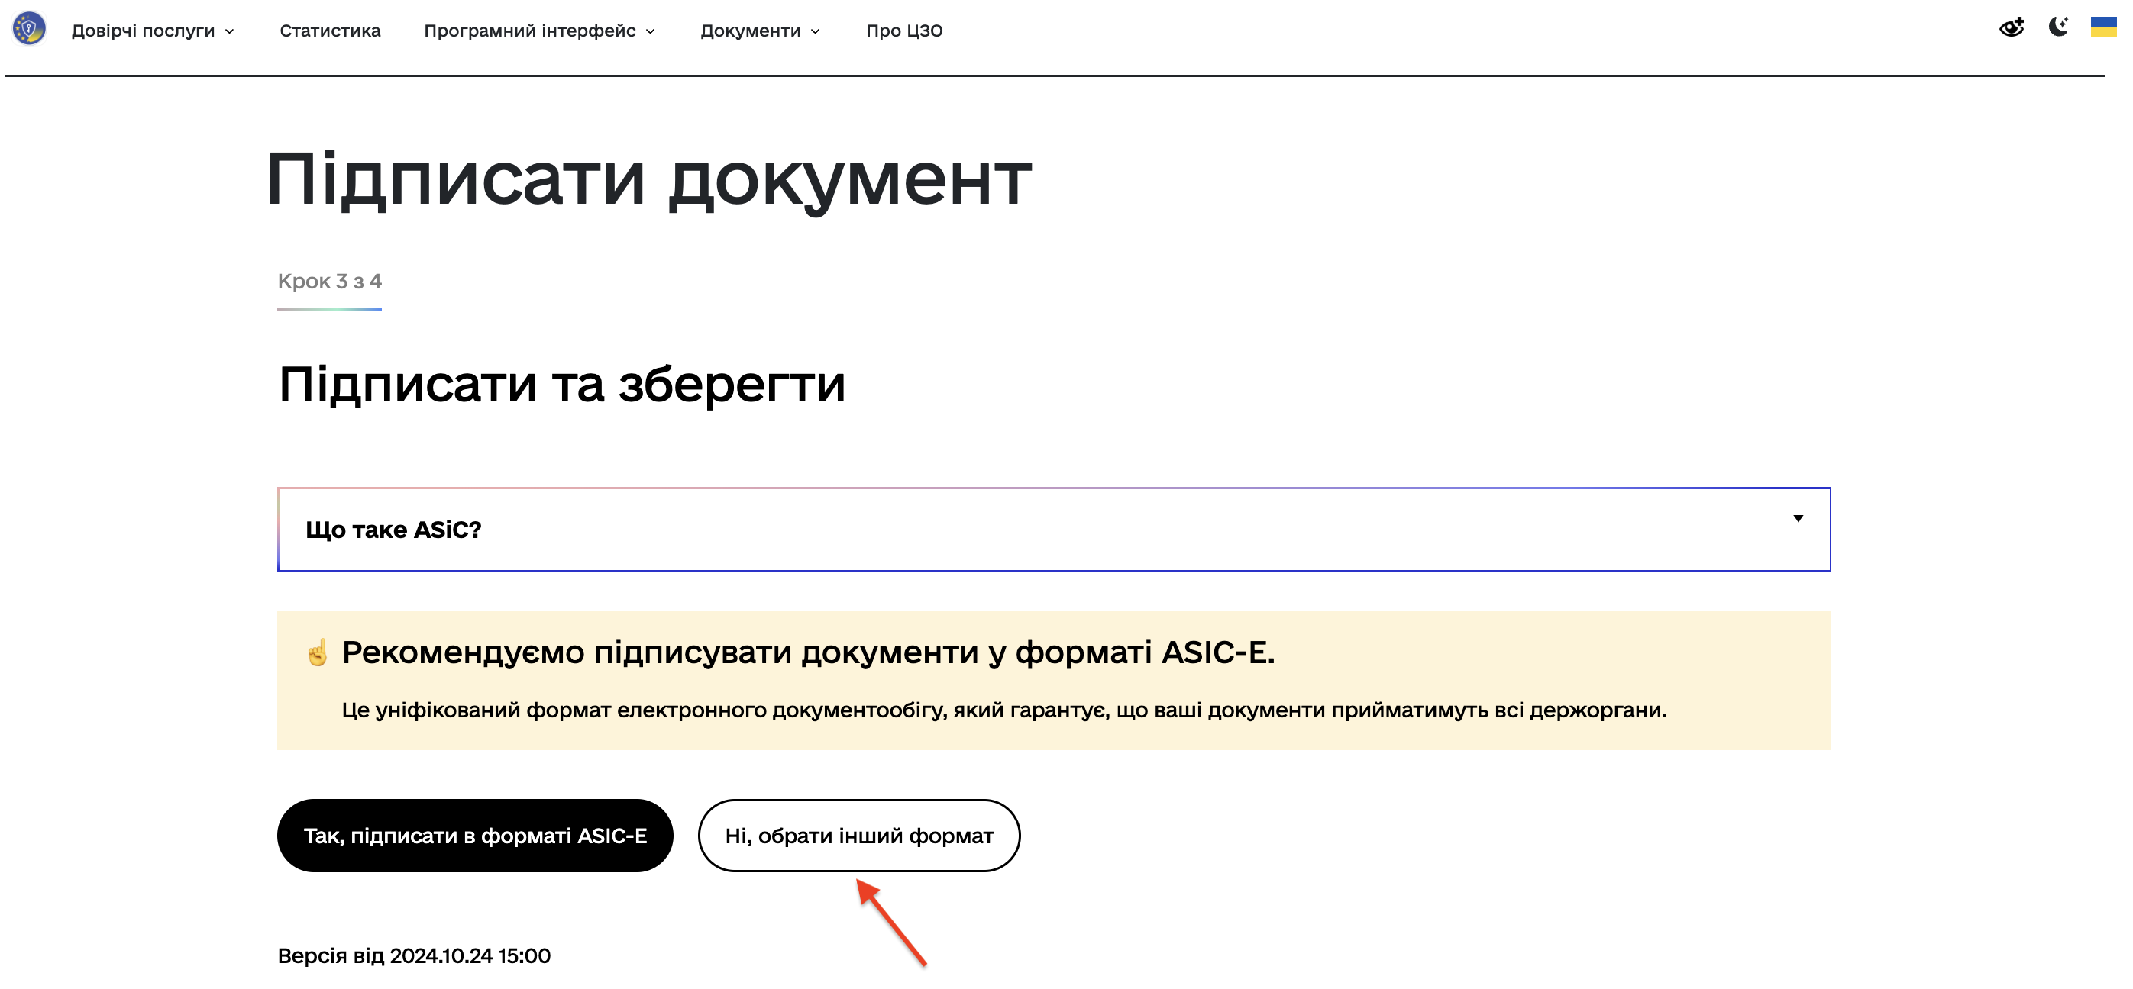The image size is (2133, 989).
Task: Go to the Статистика page
Action: (330, 31)
